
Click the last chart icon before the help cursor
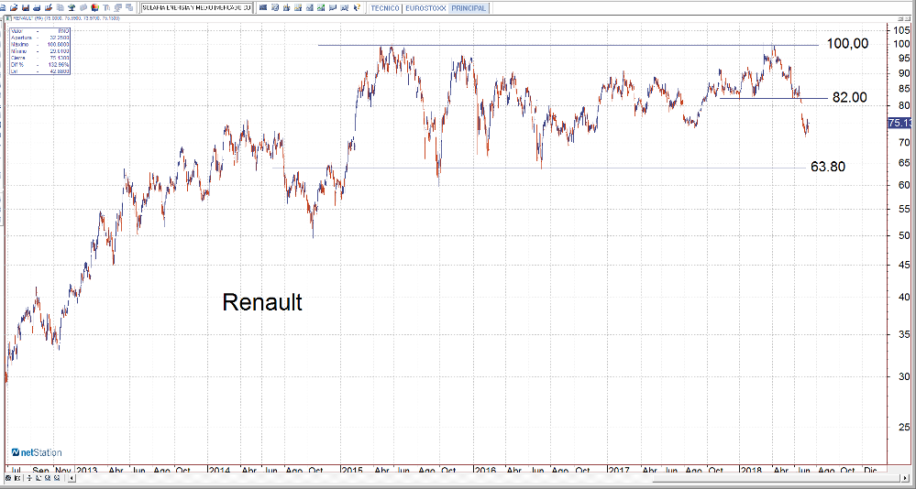tap(344, 8)
